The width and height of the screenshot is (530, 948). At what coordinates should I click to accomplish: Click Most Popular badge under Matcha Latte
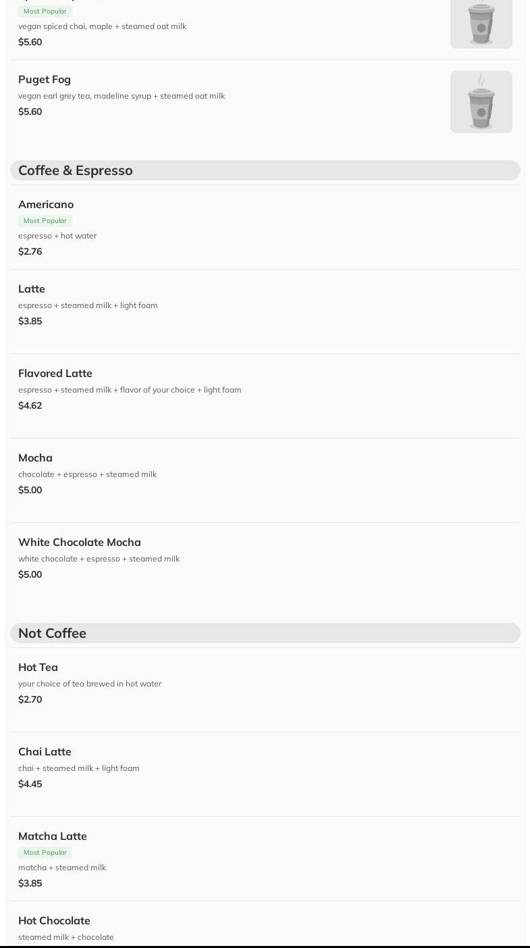pos(45,853)
